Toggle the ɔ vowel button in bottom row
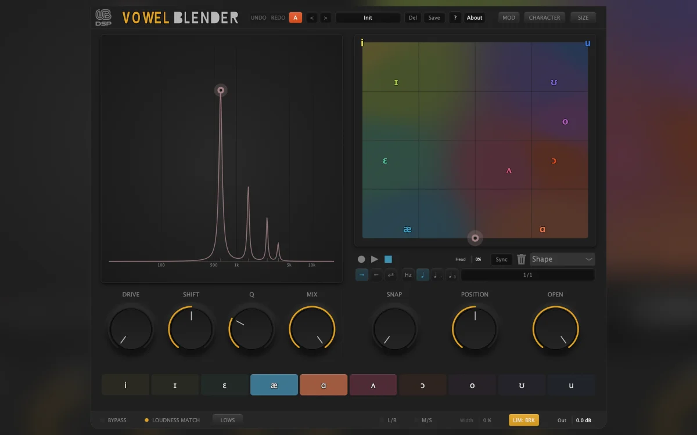This screenshot has height=435, width=697. [x=423, y=385]
